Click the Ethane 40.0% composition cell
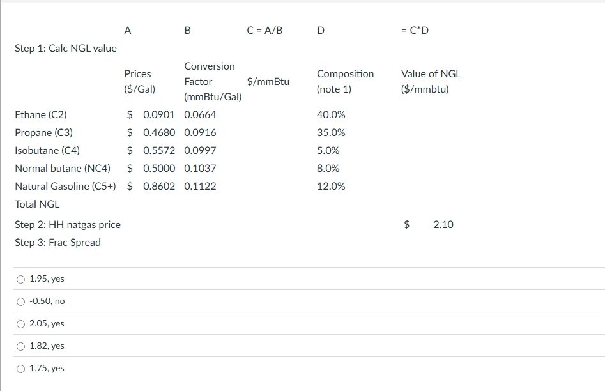The image size is (605, 391). [x=331, y=115]
